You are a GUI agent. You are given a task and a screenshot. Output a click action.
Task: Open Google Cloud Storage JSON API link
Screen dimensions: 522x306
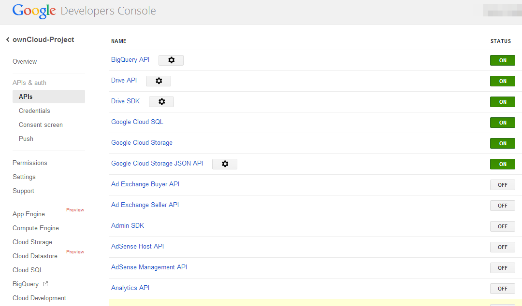pos(157,163)
